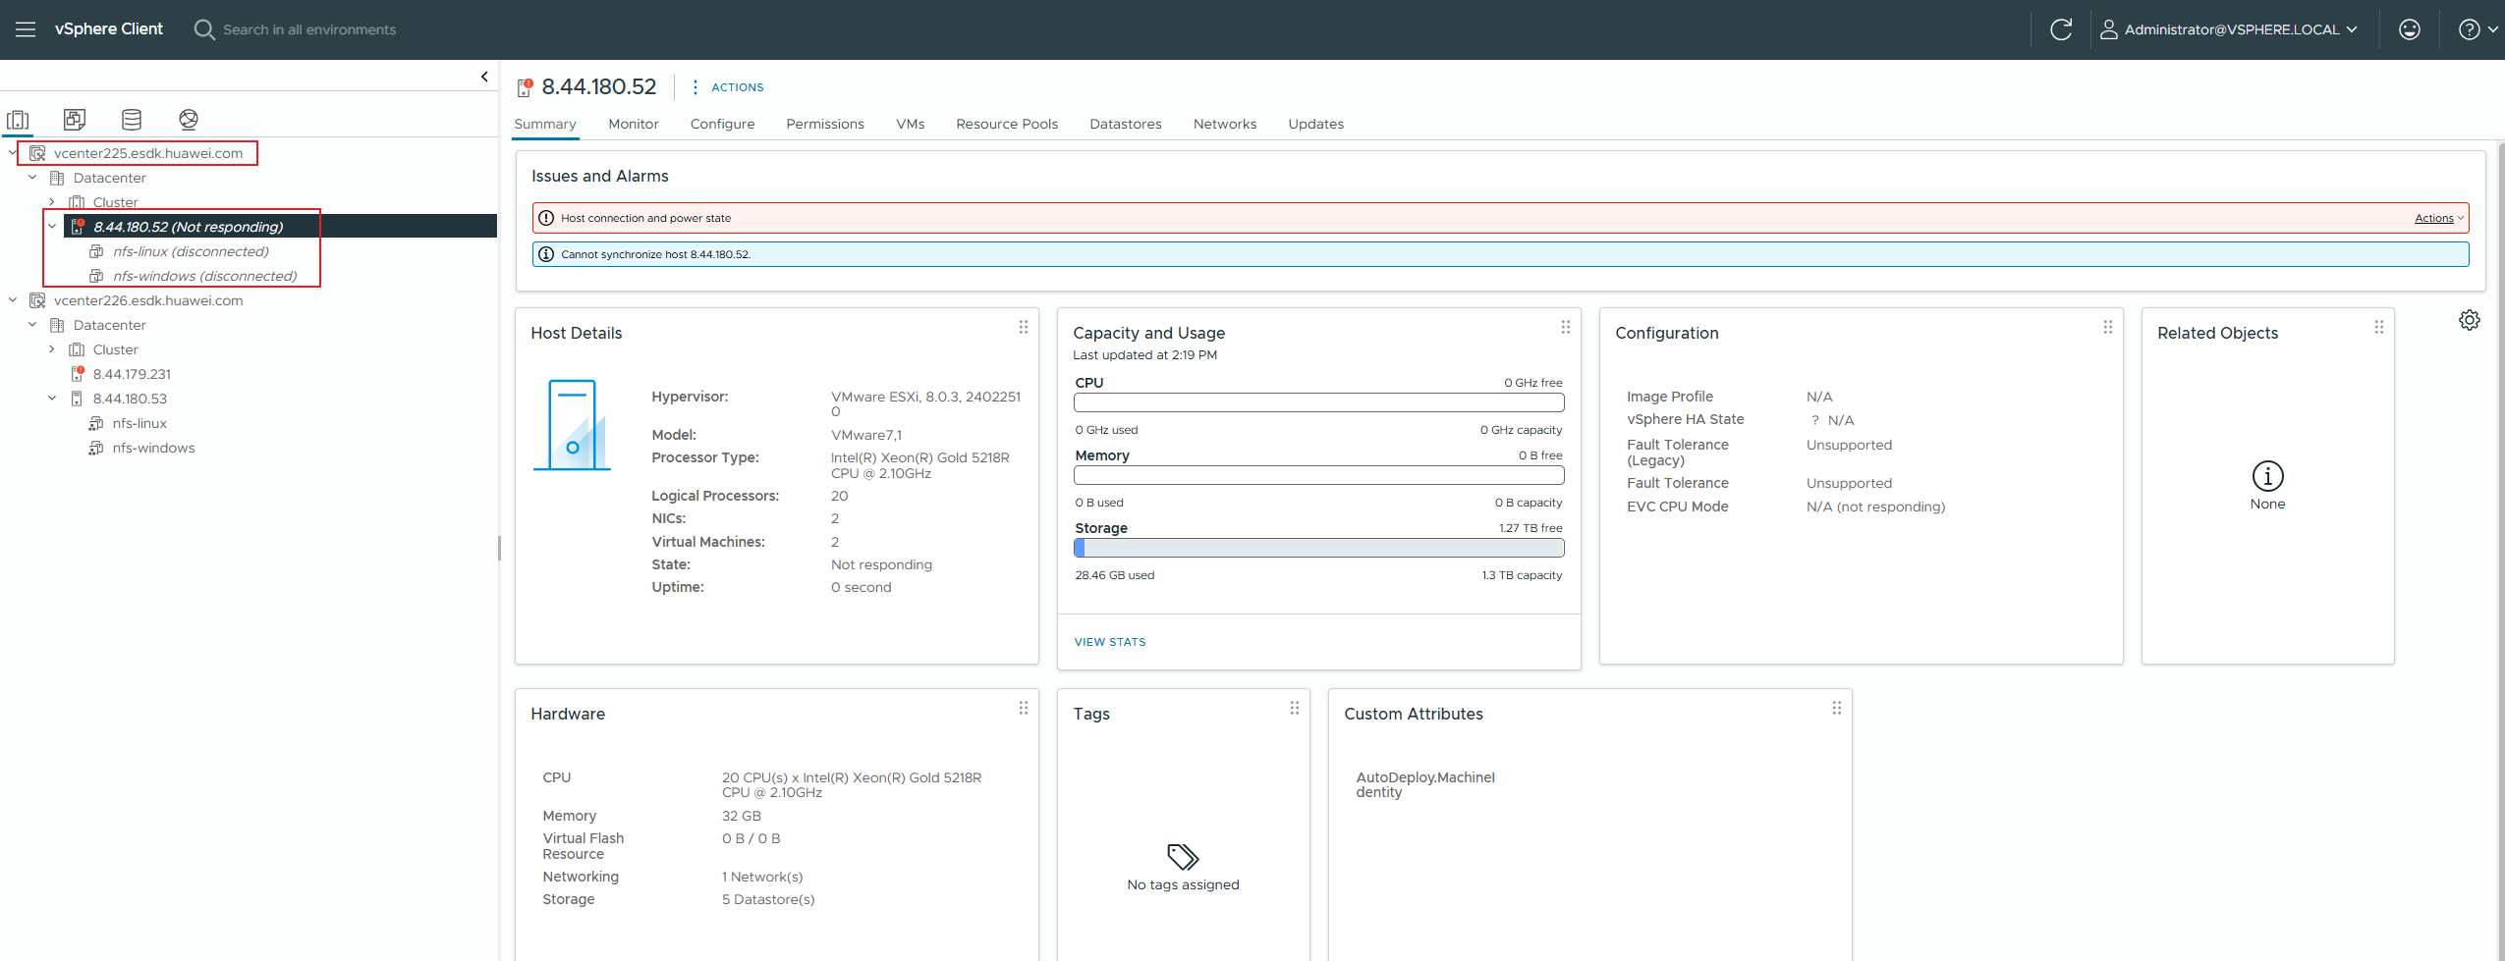The image size is (2505, 961).
Task: Select vcenter225.esdk.huawei.com in the tree
Action: point(148,153)
